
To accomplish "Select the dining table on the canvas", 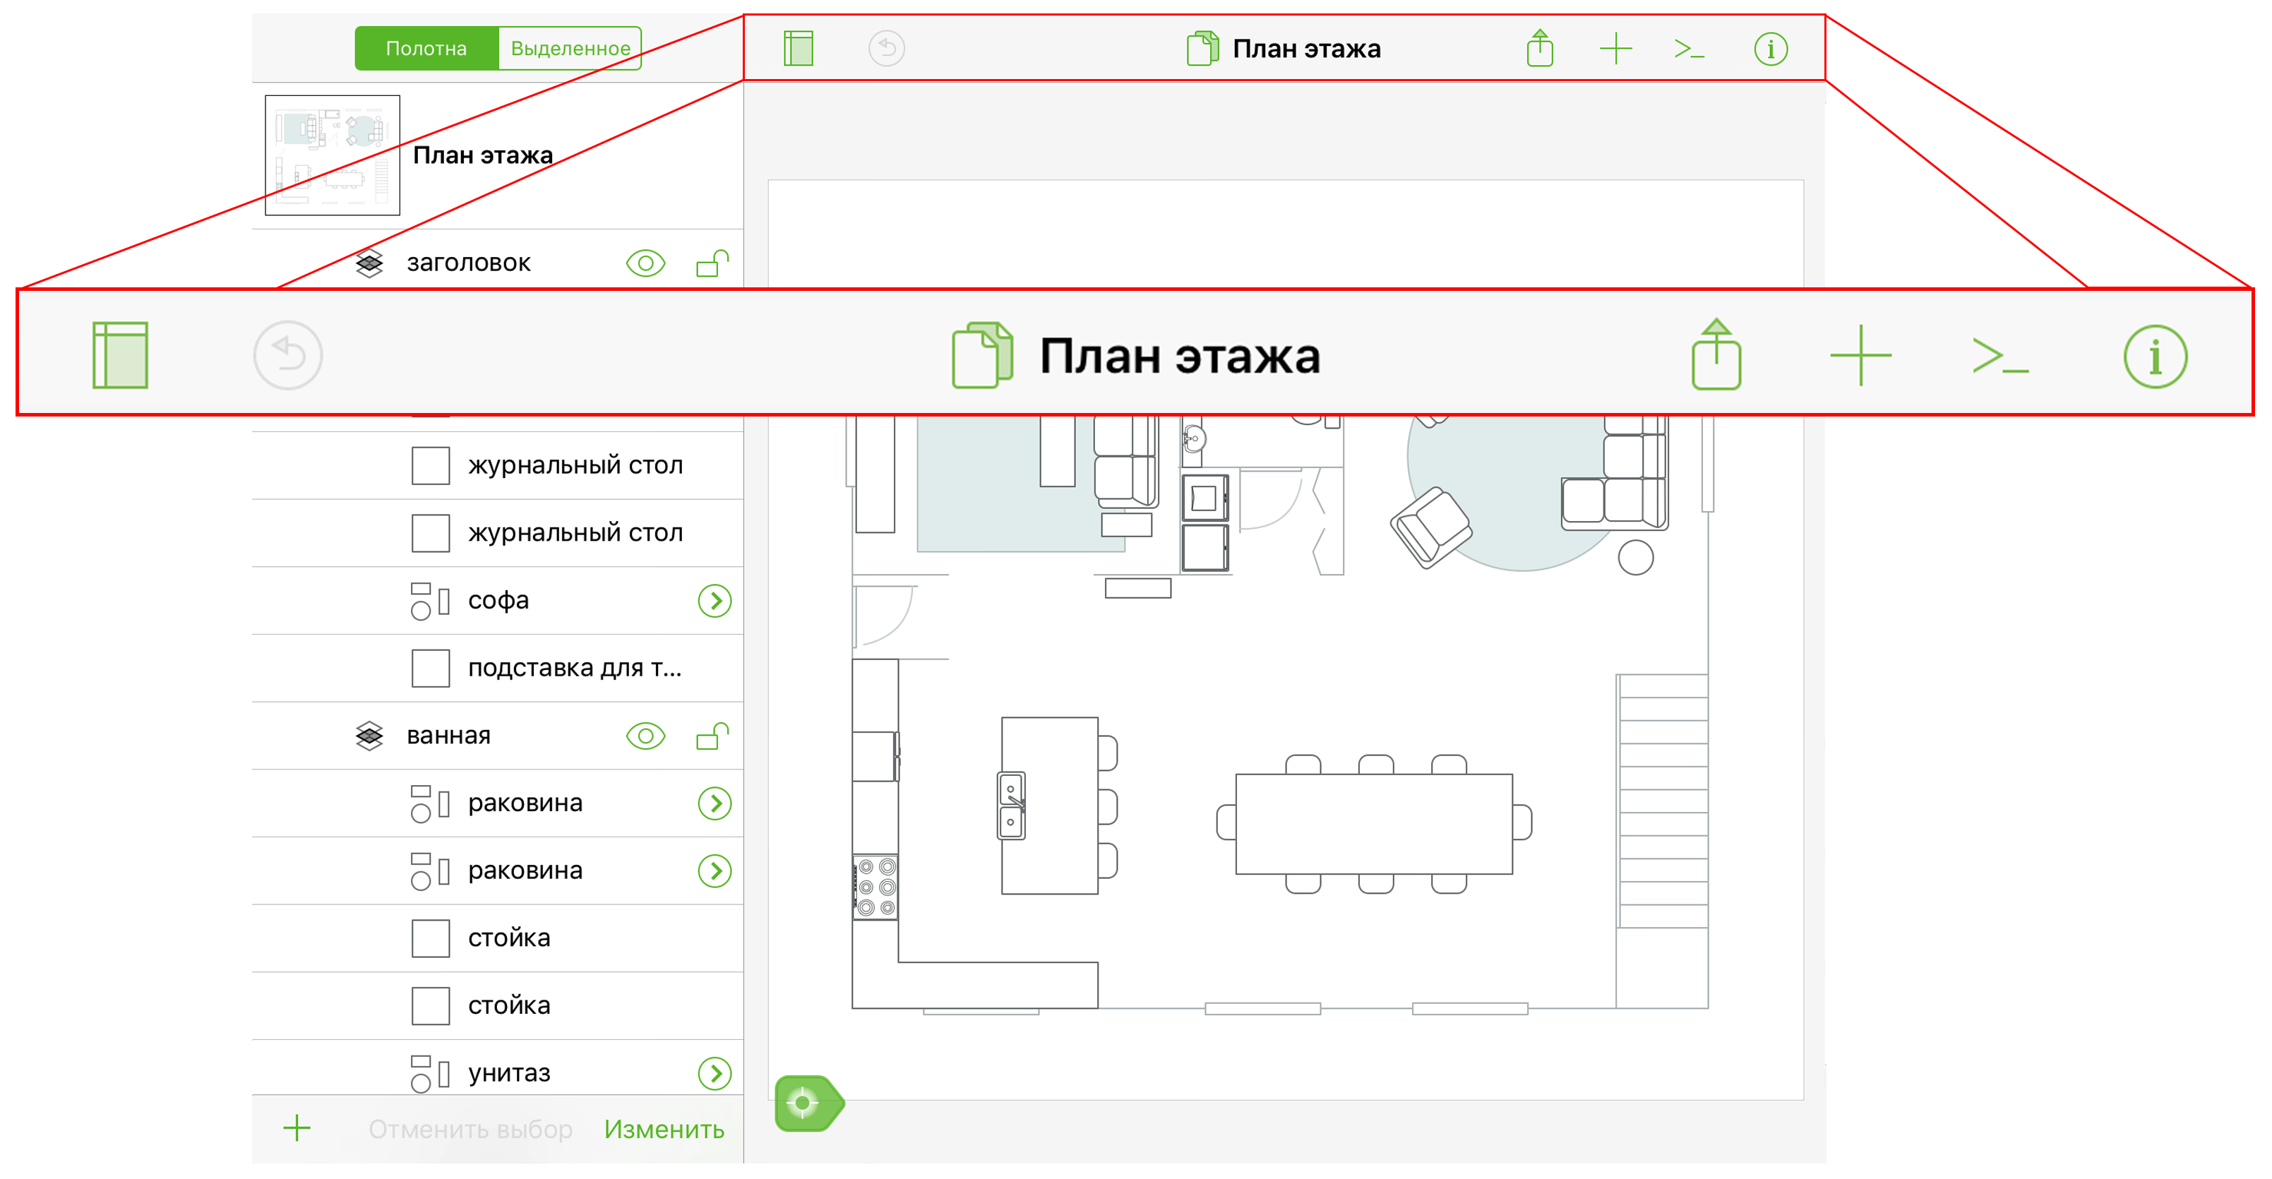I will pos(1373,825).
